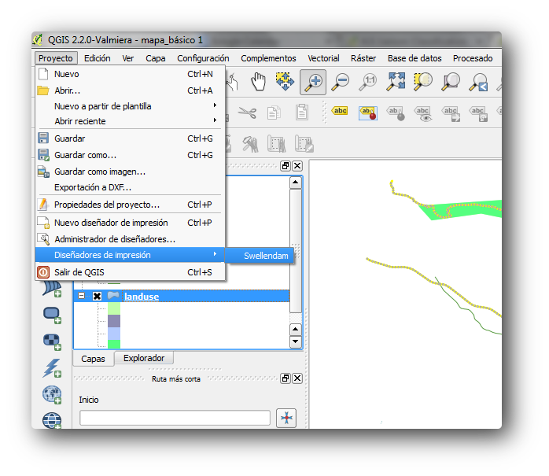Click layers list scroll up arrow

[x=296, y=182]
